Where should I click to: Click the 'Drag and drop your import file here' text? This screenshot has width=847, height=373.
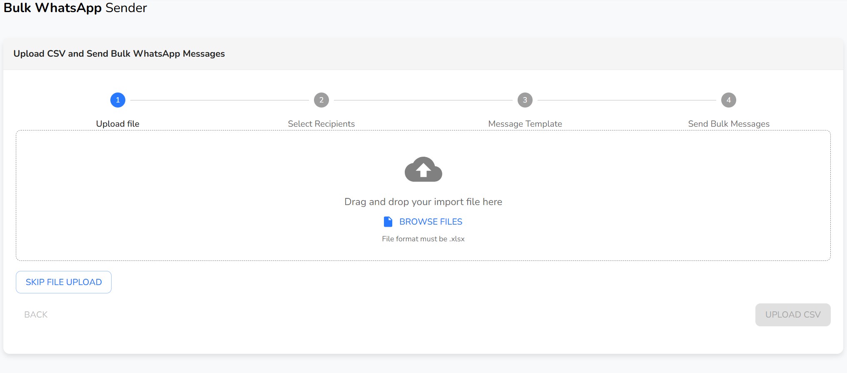coord(423,202)
